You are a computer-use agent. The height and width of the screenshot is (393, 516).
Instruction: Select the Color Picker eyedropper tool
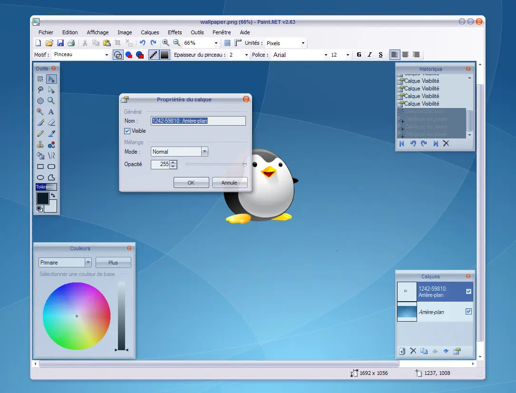[51, 134]
